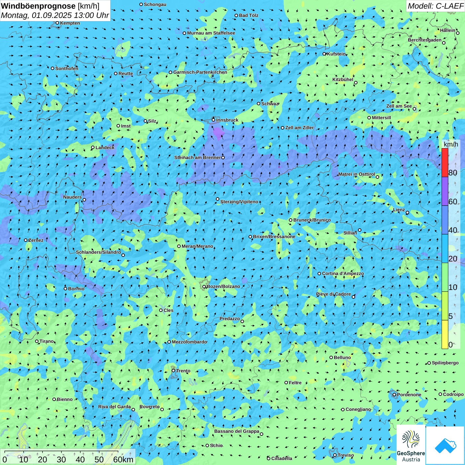465x465 pixels.
Task: Click the Rovereto label
Action: click(x=149, y=407)
